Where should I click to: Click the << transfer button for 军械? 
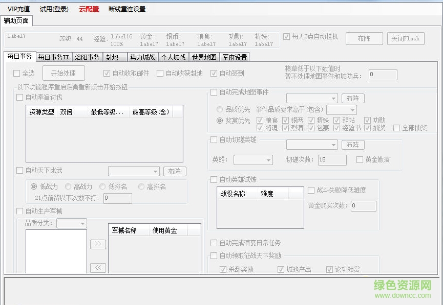(97, 267)
